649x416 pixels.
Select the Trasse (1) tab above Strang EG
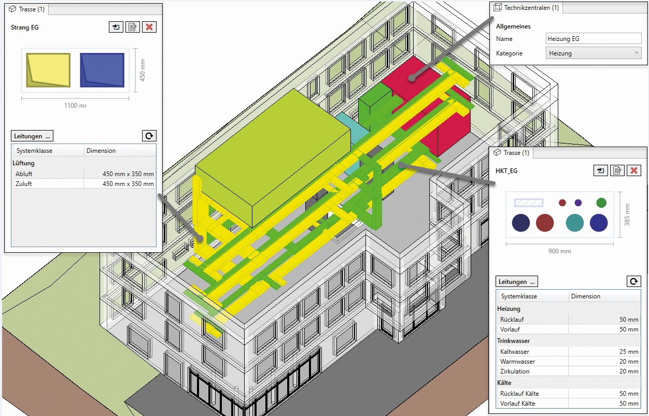29,9
